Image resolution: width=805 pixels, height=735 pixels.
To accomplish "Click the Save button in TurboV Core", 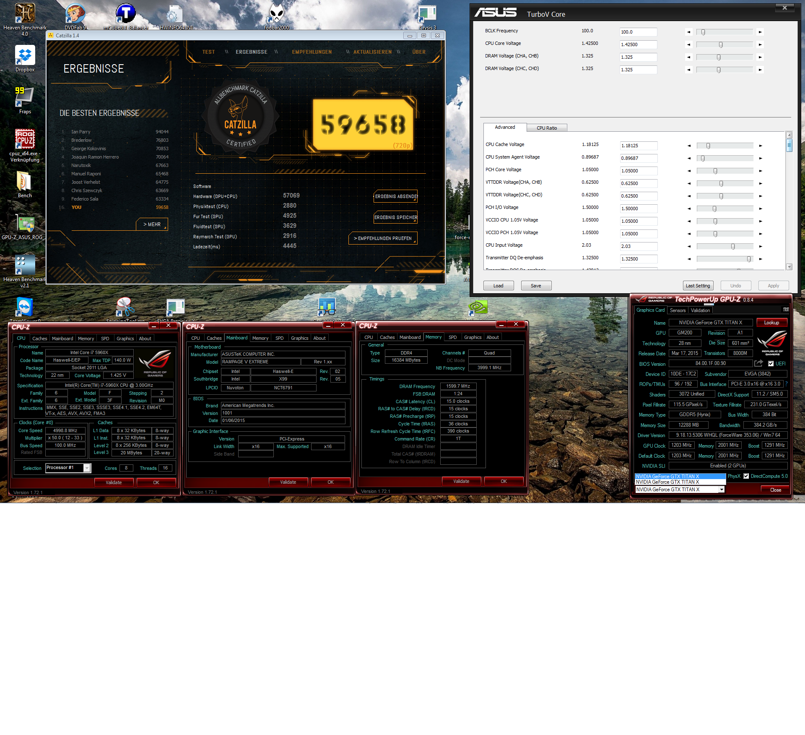I will pyautogui.click(x=536, y=286).
